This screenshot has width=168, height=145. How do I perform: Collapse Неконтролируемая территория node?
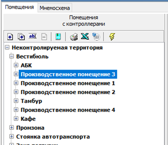pyautogui.click(x=7, y=48)
